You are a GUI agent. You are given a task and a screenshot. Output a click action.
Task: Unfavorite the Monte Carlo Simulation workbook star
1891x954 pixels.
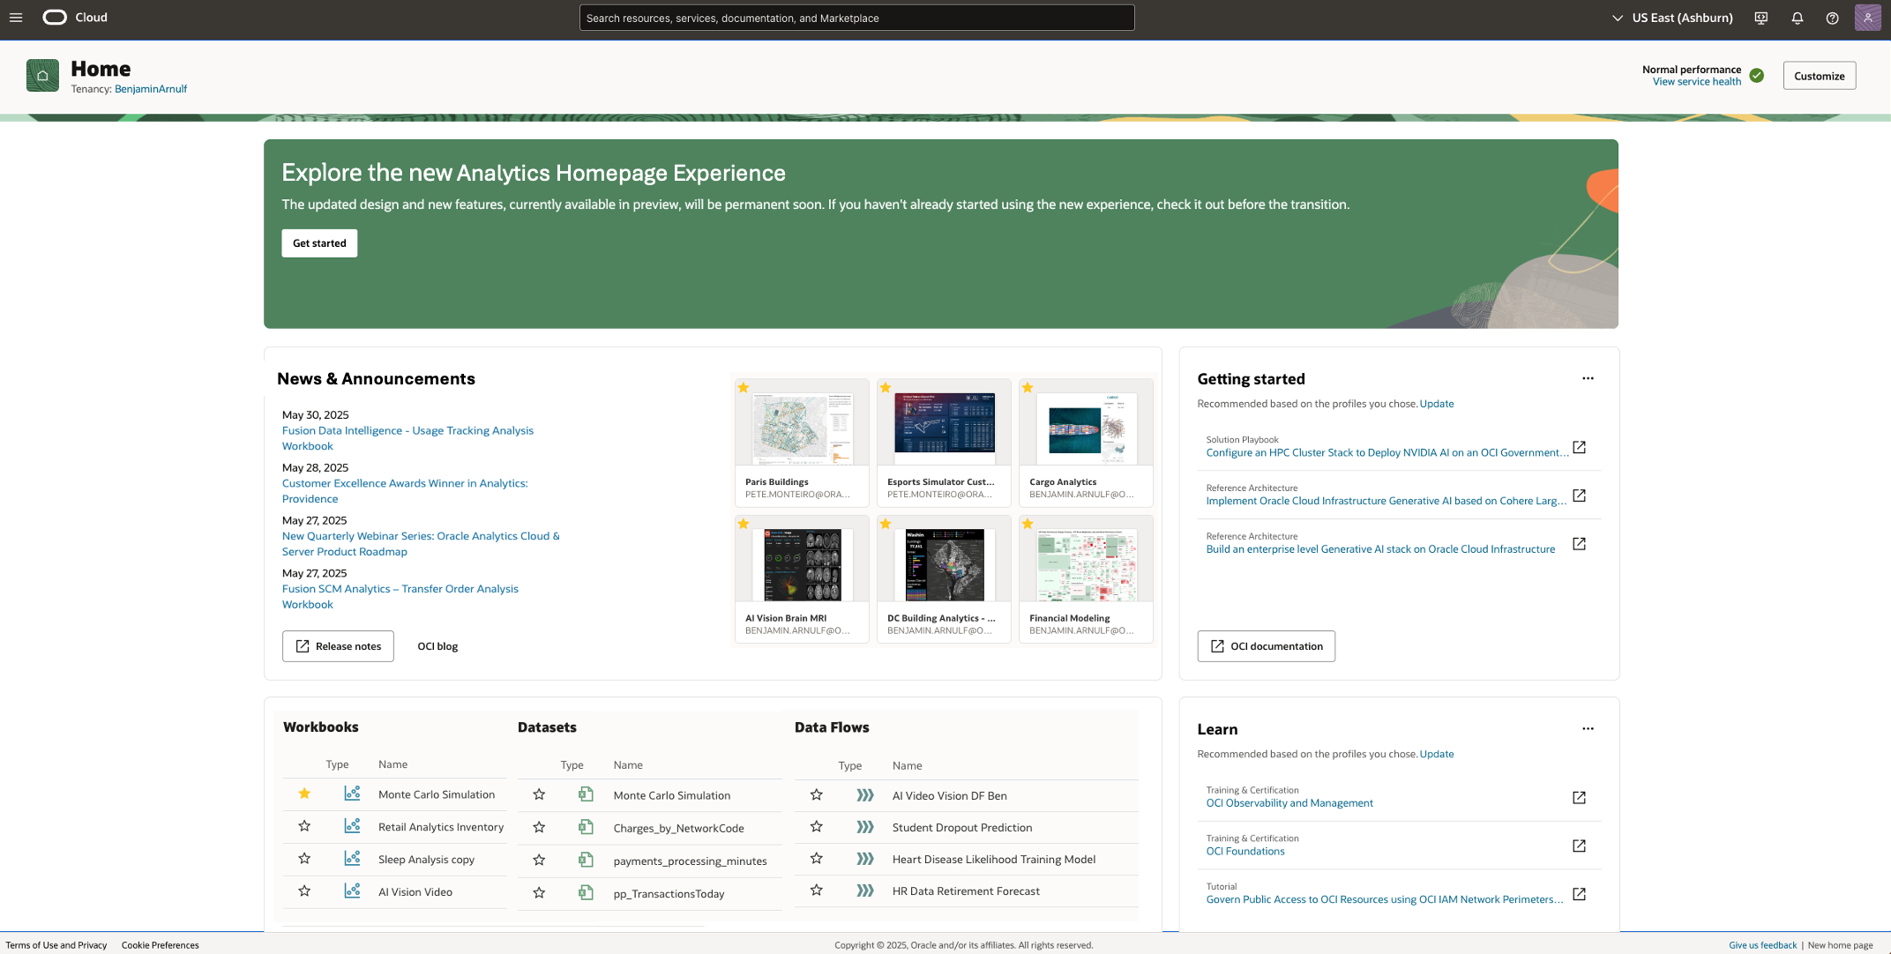[x=304, y=794]
